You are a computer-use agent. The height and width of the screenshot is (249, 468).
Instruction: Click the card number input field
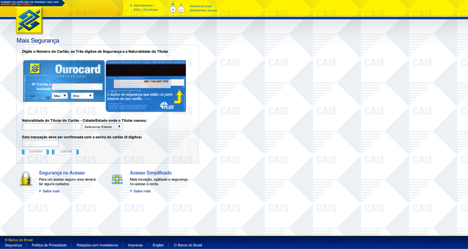click(x=77, y=87)
